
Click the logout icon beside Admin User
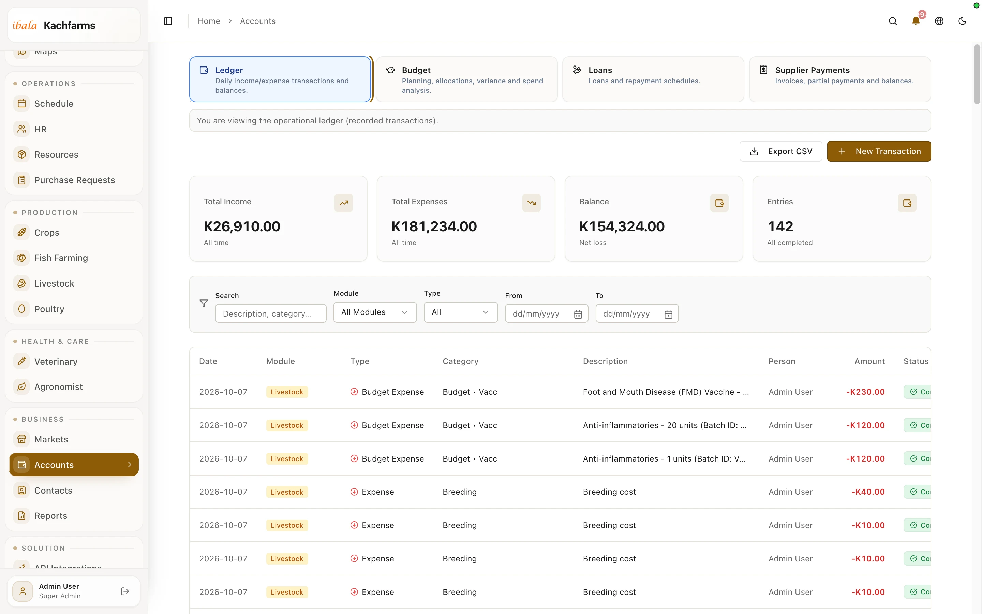[125, 591]
